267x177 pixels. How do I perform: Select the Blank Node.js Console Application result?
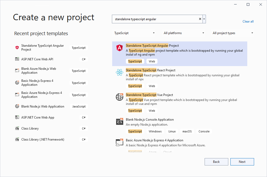tap(180, 125)
